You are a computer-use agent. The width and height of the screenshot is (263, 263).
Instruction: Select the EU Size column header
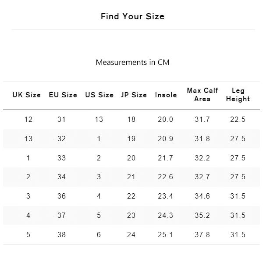click(63, 95)
